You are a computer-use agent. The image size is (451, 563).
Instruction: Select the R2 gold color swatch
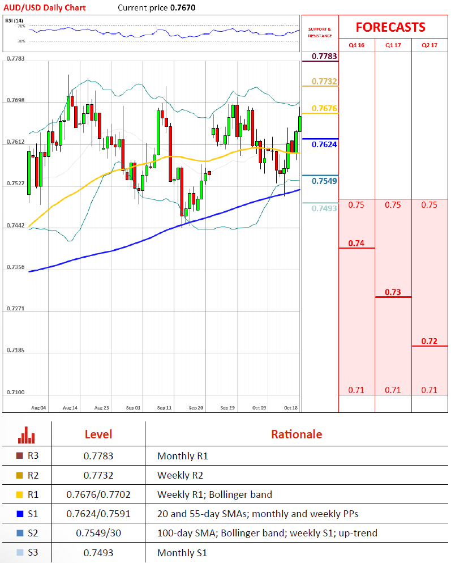point(20,475)
